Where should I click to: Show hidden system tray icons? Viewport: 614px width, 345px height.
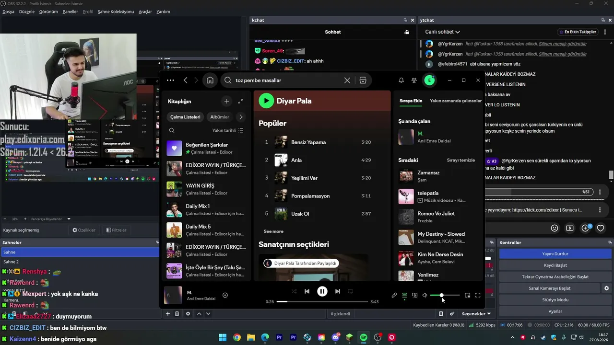(512, 337)
